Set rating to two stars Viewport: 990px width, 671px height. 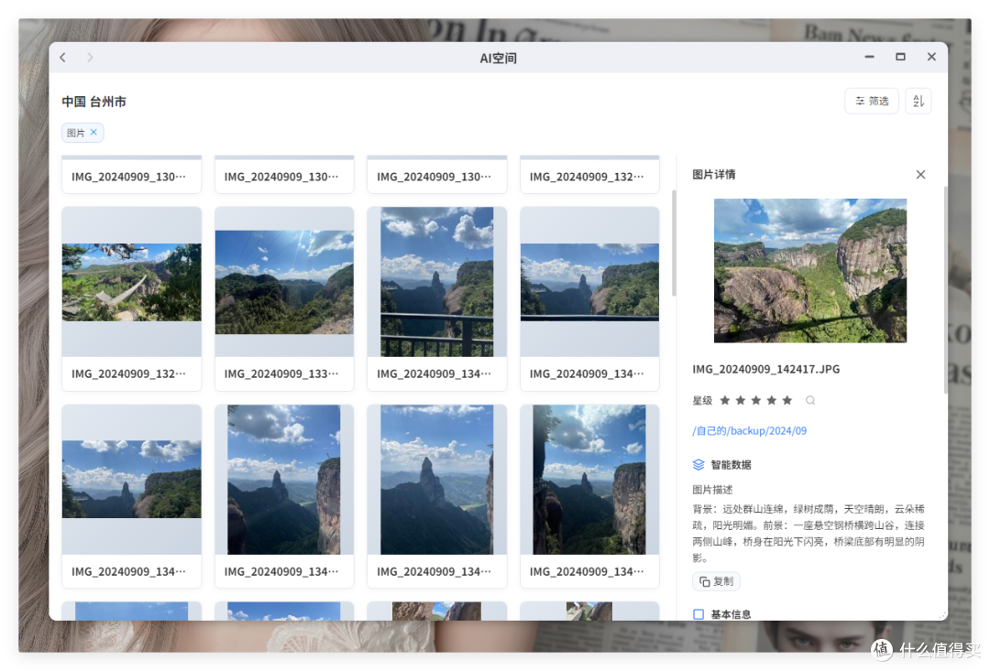coord(741,400)
